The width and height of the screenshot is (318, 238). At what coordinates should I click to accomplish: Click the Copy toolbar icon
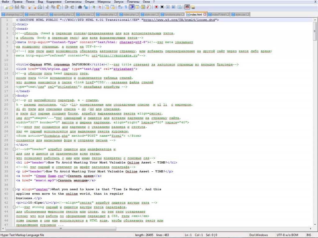click(x=53, y=7)
